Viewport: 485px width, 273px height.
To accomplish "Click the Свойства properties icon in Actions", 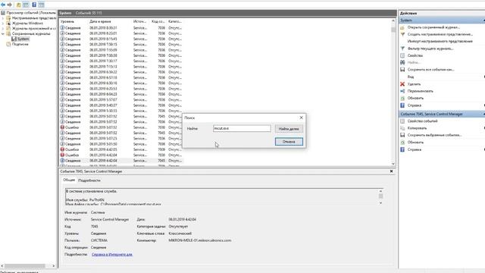I will (402, 55).
